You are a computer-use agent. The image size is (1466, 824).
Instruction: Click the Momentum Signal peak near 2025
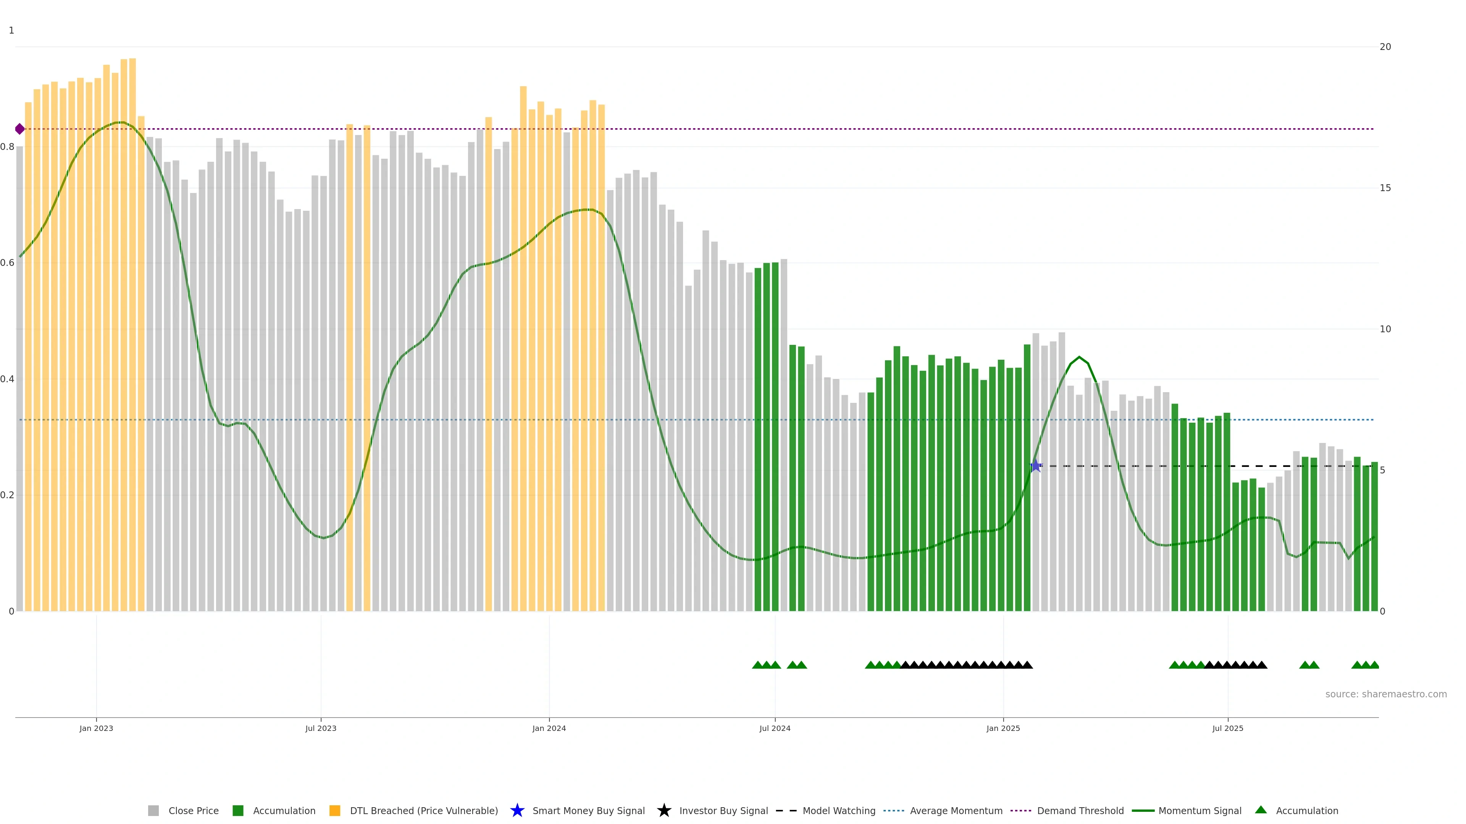point(1079,357)
